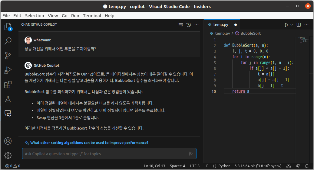Change indentation via Spaces: 4

(177, 166)
